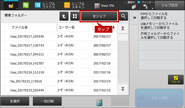185x108 pixels.
Task: Jump up in list with double-up arrow
Action: pyautogui.click(x=123, y=28)
